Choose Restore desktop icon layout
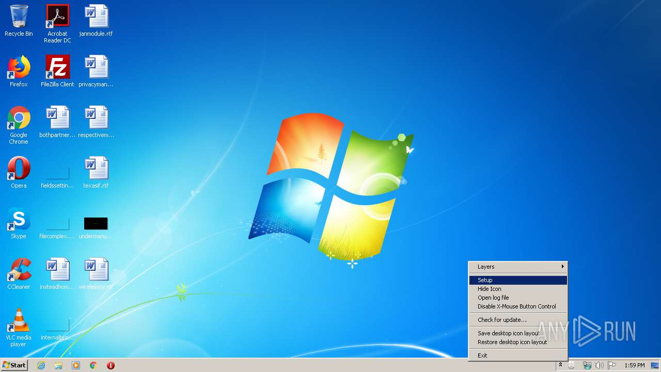The height and width of the screenshot is (372, 661). (518, 342)
